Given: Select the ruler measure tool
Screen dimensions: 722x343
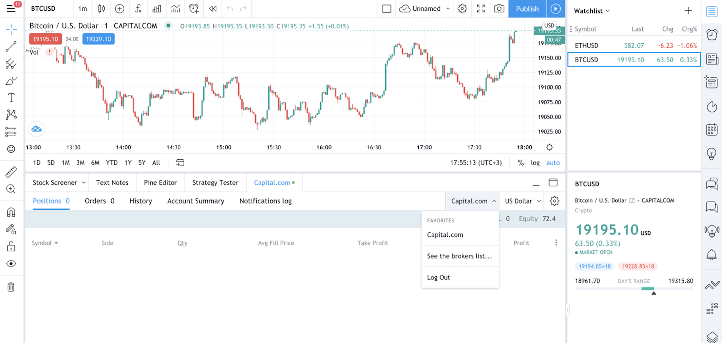Looking at the screenshot, I should click(11, 172).
